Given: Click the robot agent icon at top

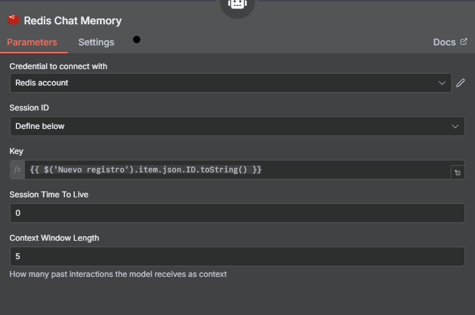Looking at the screenshot, I should click(237, 4).
